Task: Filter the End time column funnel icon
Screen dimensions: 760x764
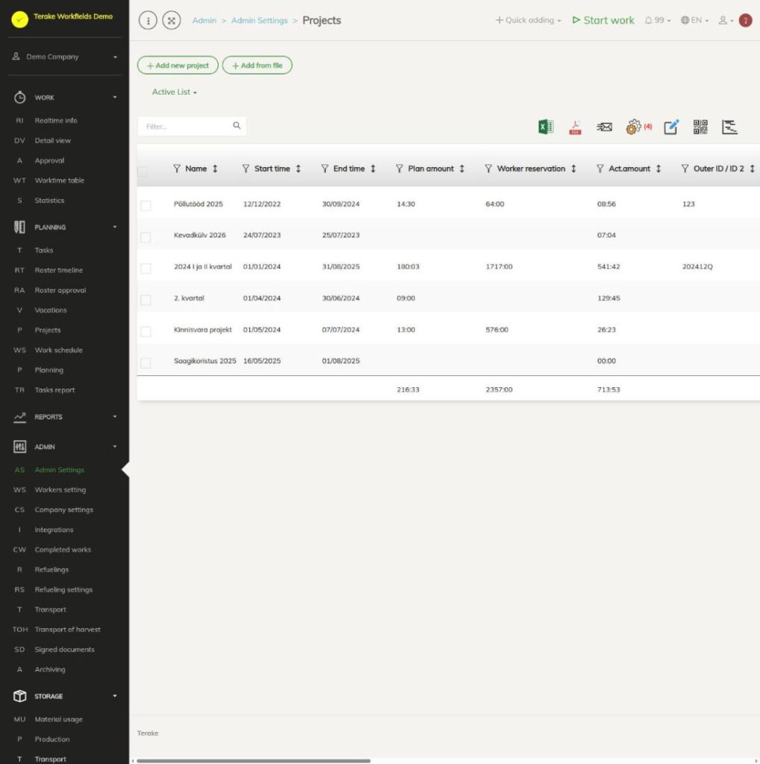Action: pos(325,169)
